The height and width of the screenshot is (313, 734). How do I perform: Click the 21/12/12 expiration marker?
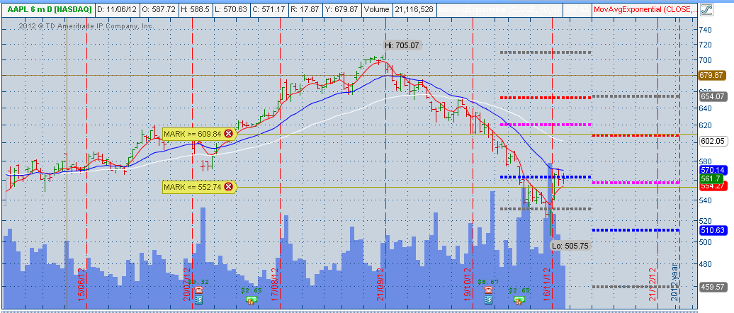653,285
